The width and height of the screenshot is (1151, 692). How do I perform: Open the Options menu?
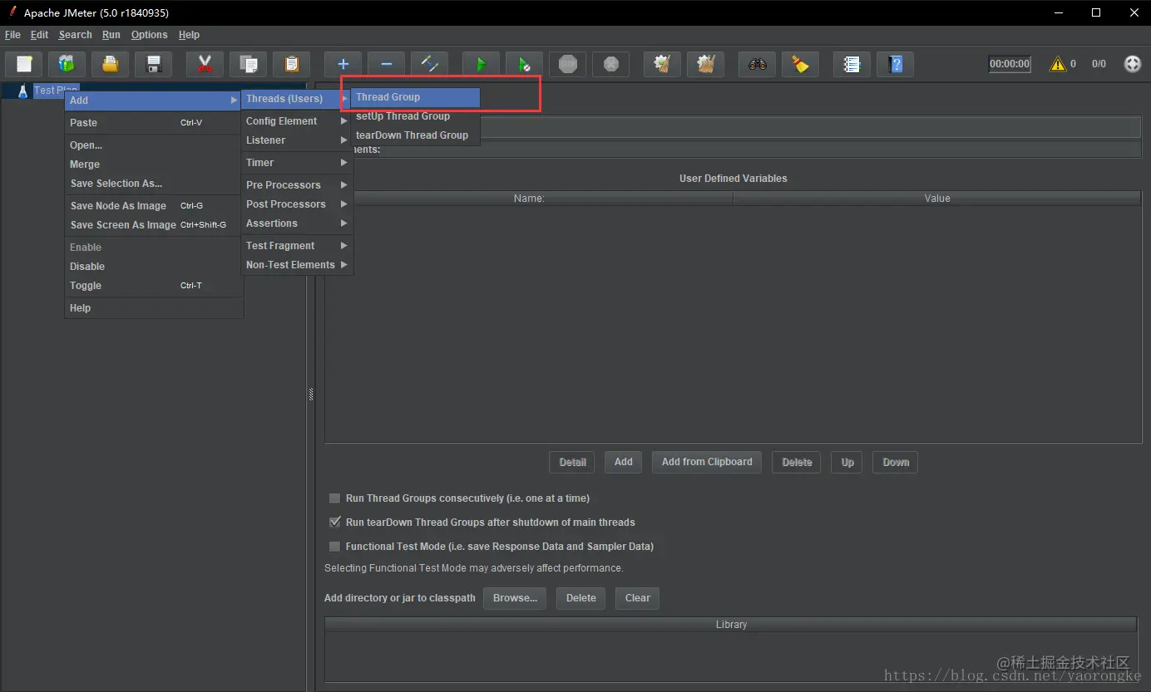pos(149,35)
